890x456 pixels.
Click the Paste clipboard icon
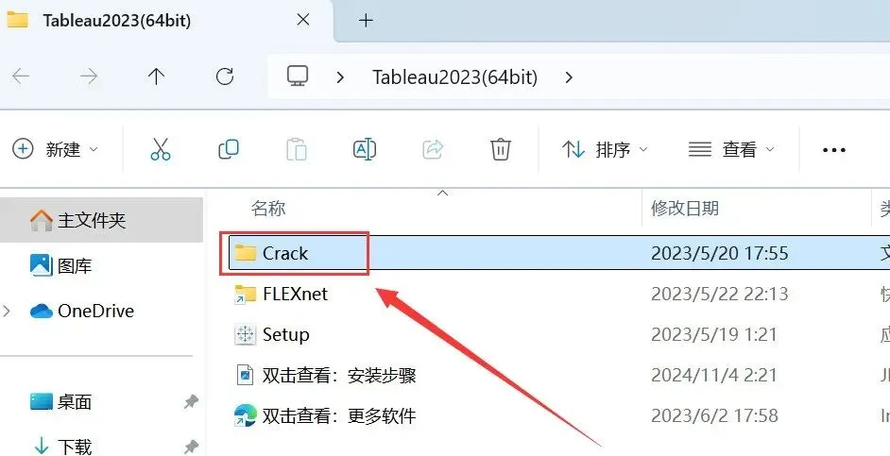[x=297, y=150]
